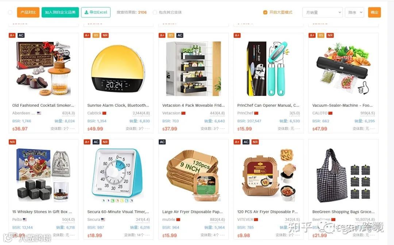
Task: Open the 月销量 sort field dropdown
Action: (322, 12)
